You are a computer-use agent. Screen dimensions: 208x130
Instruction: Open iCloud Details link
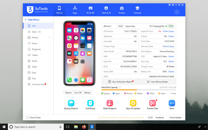click(x=171, y=36)
